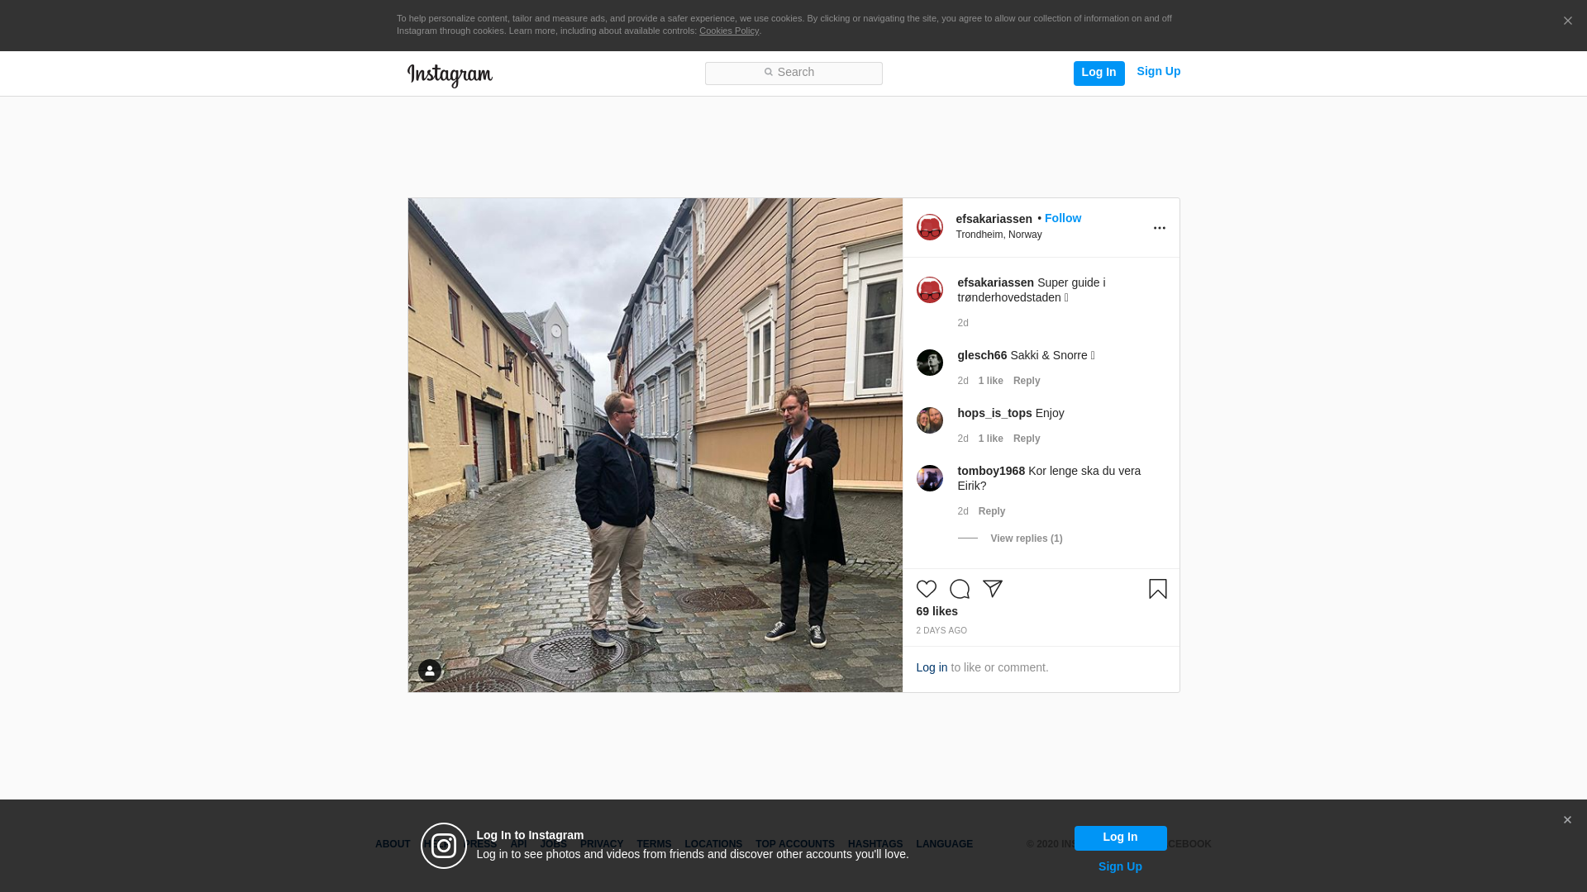View likes on glesch66 comment
Screen dimensions: 1587x892
(x=990, y=381)
